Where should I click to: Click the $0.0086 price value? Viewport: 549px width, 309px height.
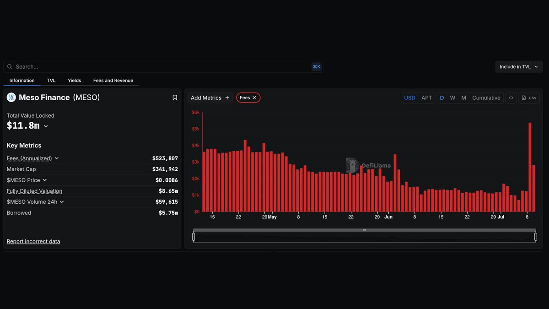pyautogui.click(x=167, y=180)
